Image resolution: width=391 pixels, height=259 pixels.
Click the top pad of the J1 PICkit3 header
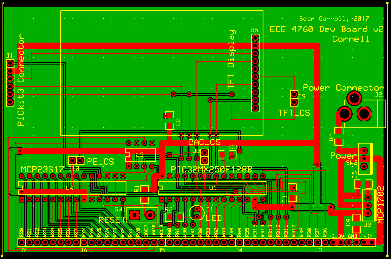tap(10, 63)
